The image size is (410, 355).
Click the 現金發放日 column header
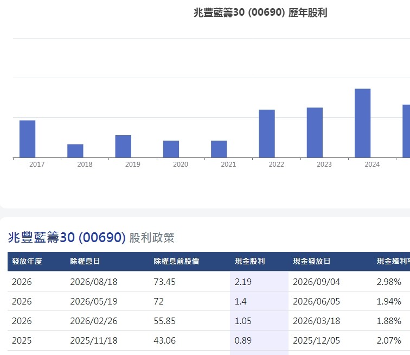click(311, 261)
